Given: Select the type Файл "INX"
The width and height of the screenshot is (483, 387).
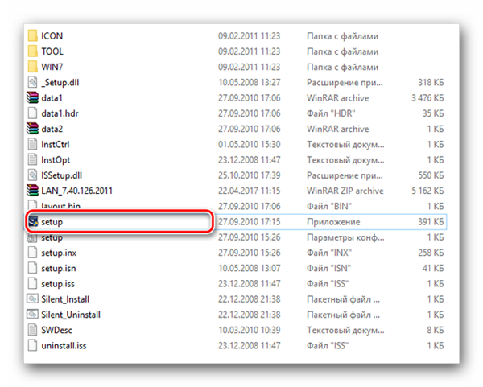Looking at the screenshot, I should pyautogui.click(x=329, y=253).
